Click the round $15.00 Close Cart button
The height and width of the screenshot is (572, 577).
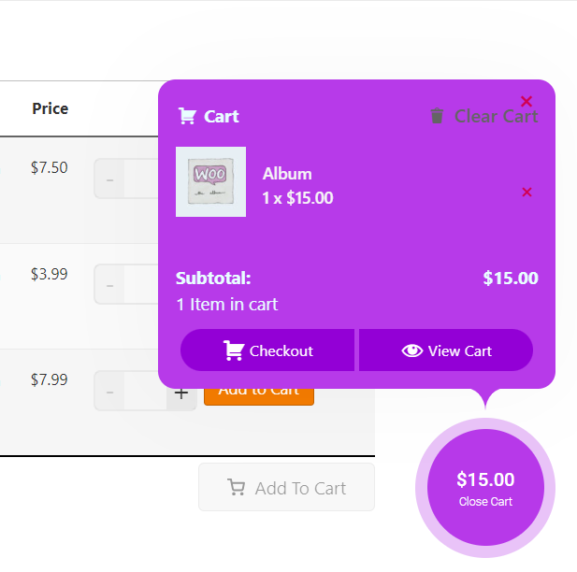pyautogui.click(x=485, y=488)
